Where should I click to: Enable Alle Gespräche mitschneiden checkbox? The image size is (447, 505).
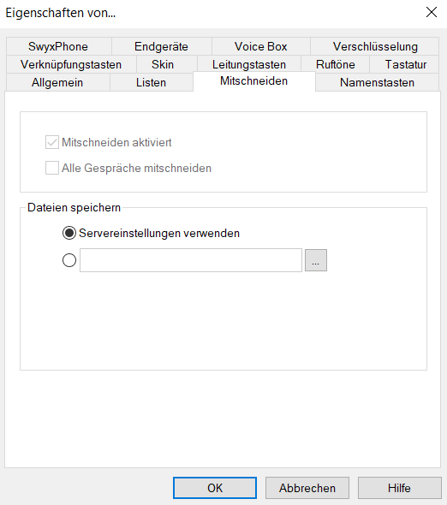[52, 168]
